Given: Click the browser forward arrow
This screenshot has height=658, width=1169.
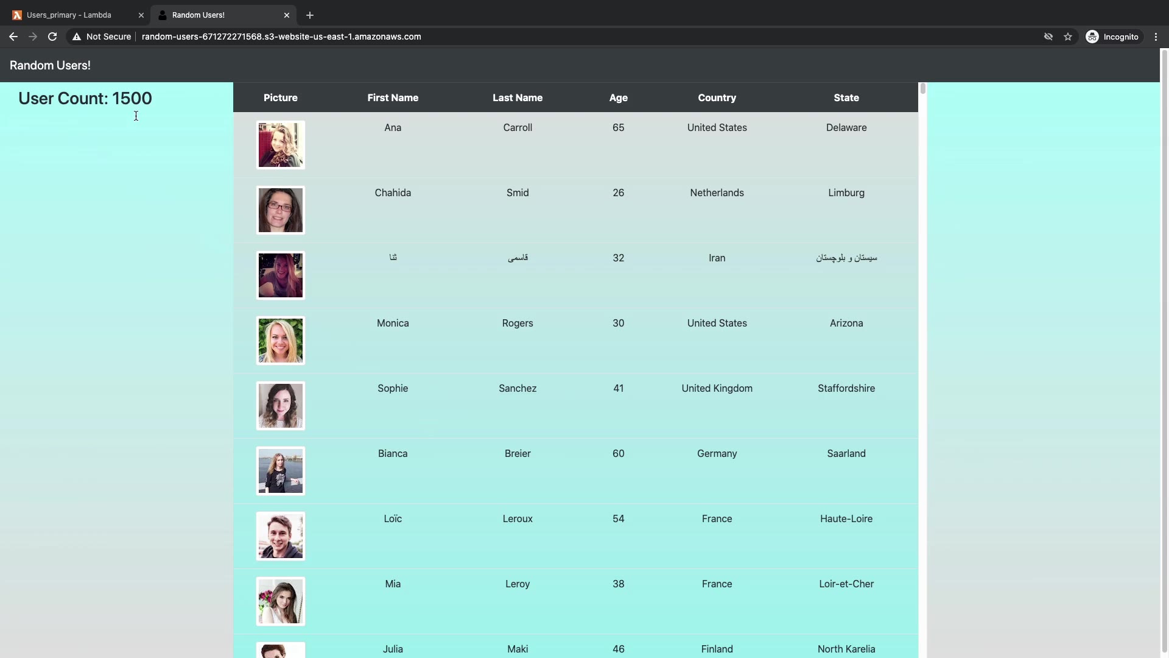Looking at the screenshot, I should click(33, 37).
